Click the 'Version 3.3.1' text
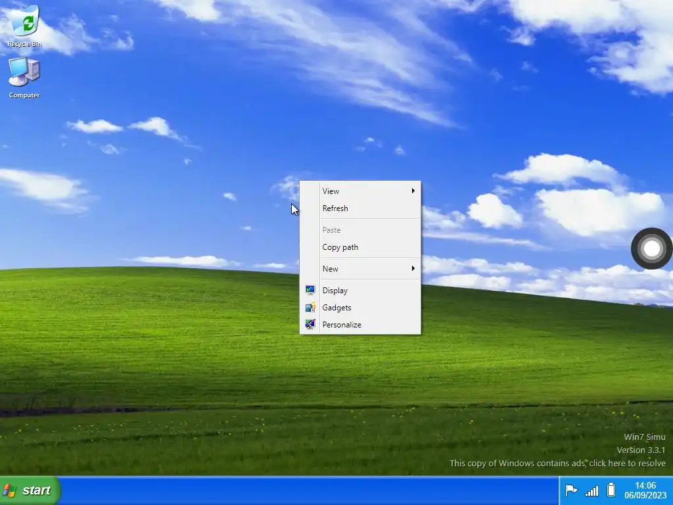 (x=641, y=450)
